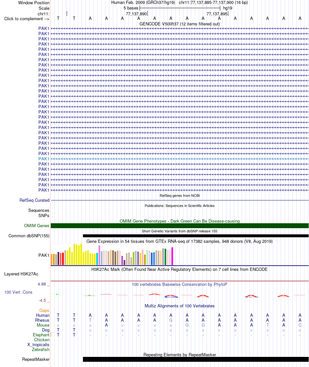This screenshot has width=309, height=367.
Task: Open the 'H3K27Ac Mark' ENCODE track title
Action: click(x=179, y=270)
